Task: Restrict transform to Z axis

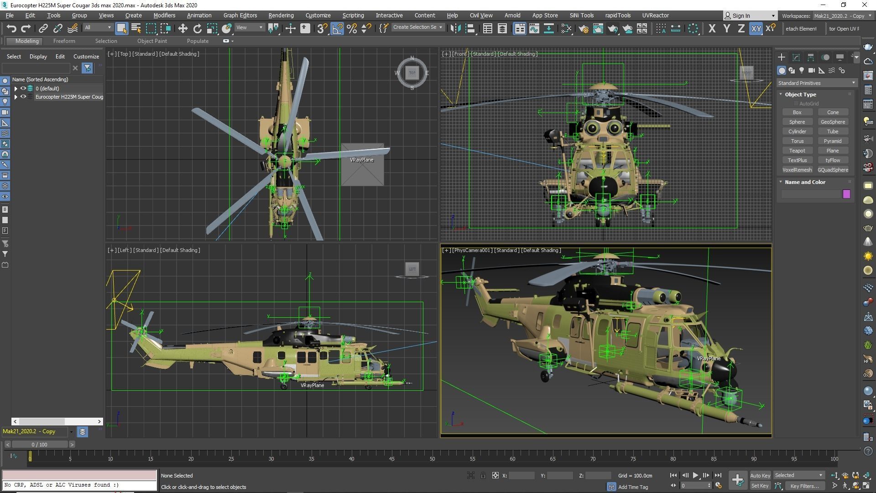Action: (x=741, y=28)
